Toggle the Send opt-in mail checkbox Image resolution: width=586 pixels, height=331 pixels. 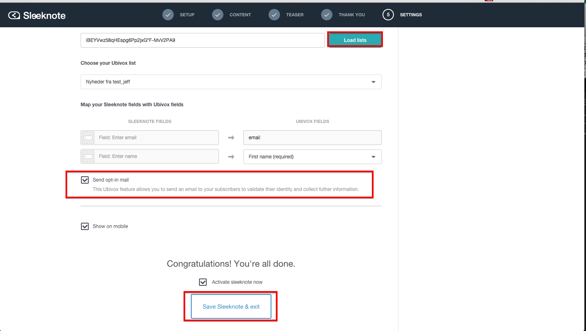pos(85,180)
